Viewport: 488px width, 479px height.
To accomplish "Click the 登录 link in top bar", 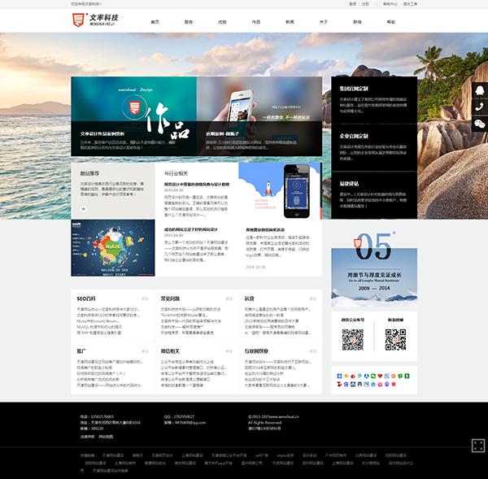I will (352, 4).
